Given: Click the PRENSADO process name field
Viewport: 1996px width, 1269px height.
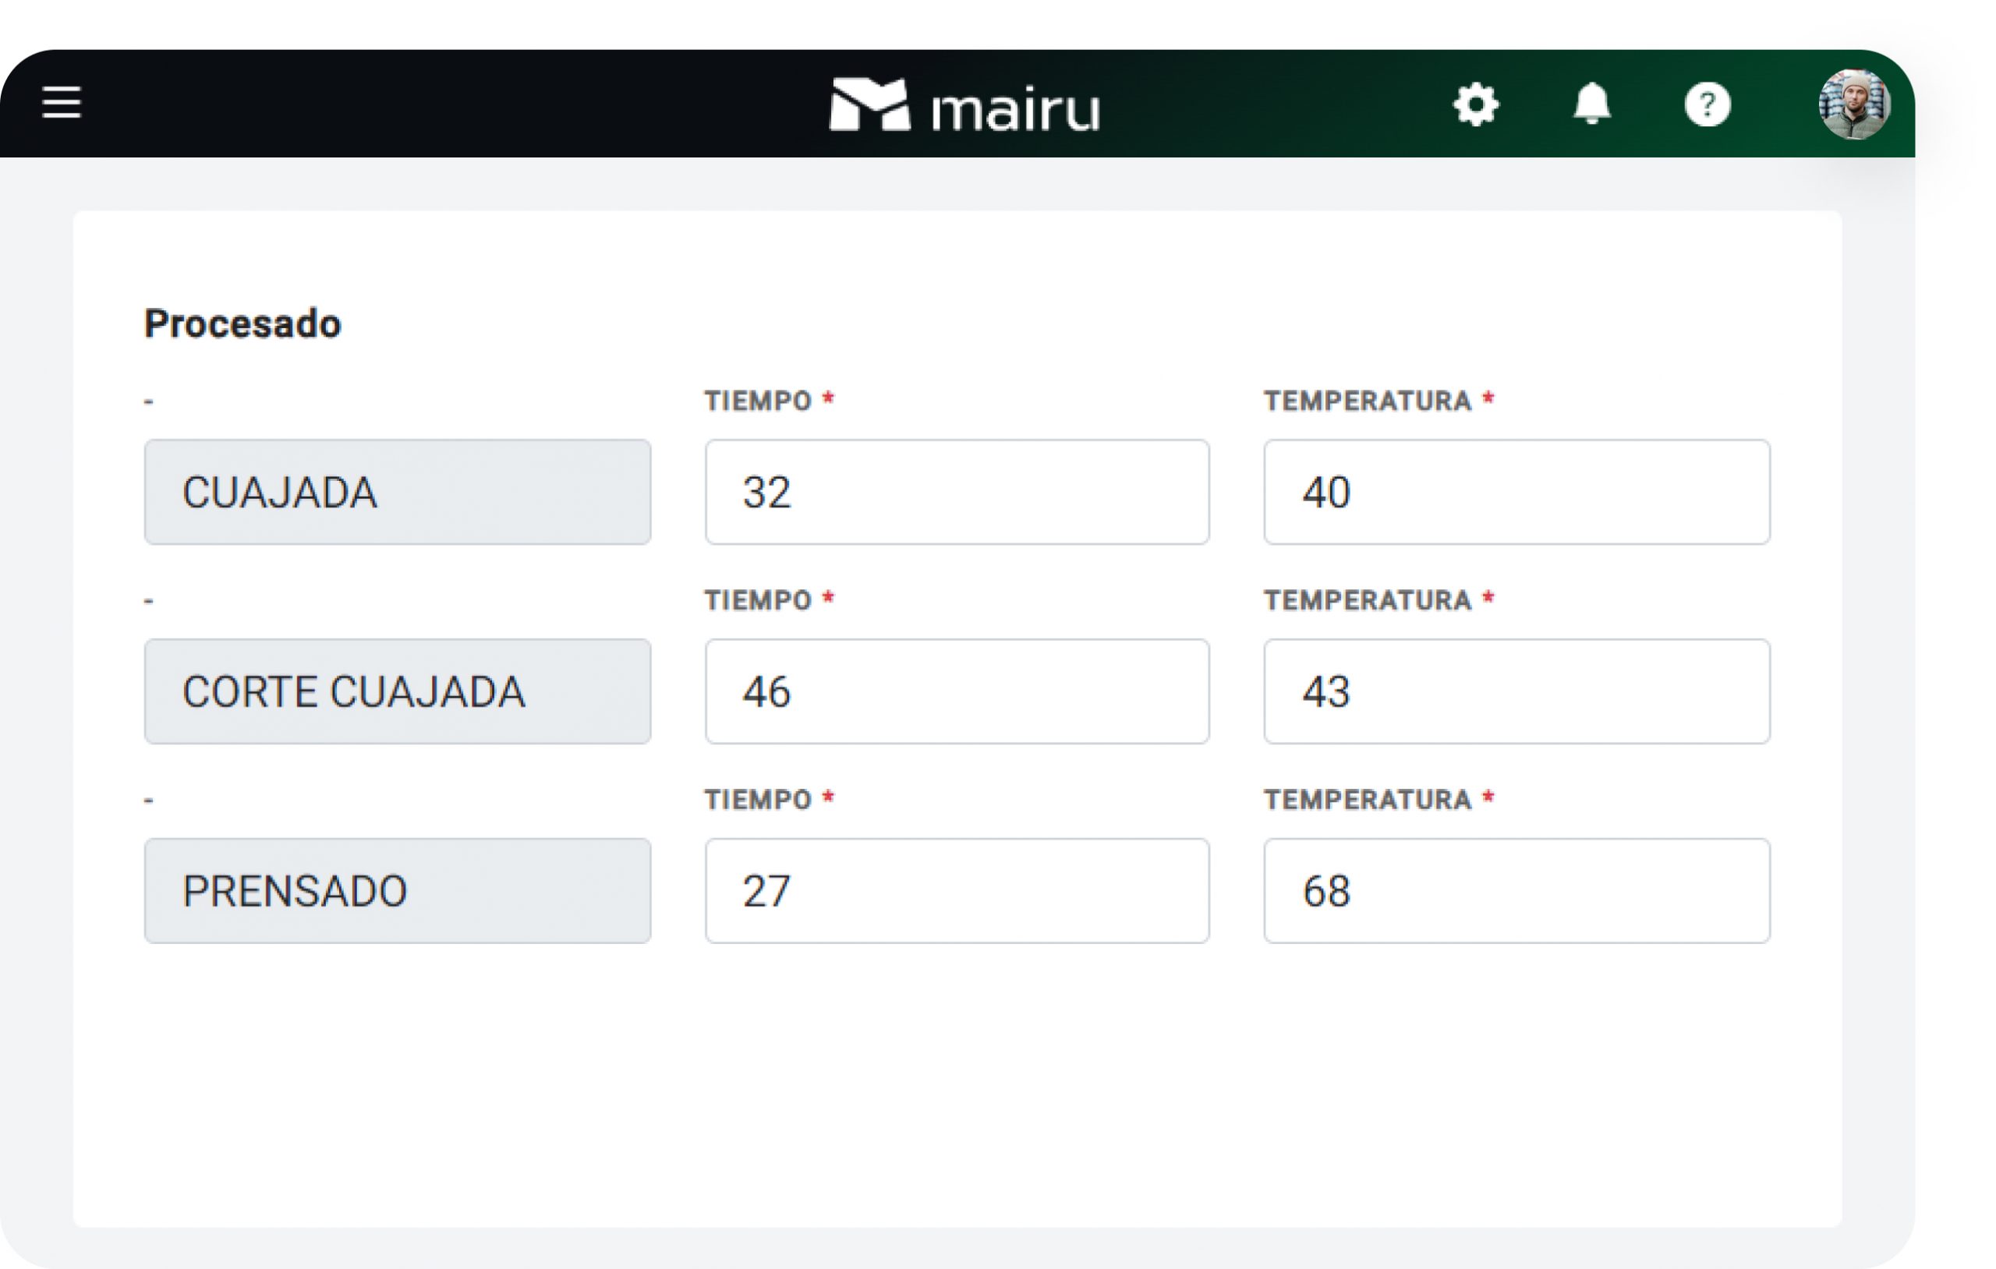Looking at the screenshot, I should (397, 890).
